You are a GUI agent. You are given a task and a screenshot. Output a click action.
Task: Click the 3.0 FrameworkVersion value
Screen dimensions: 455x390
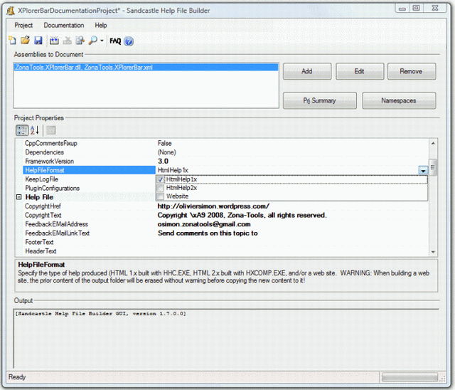pos(163,162)
